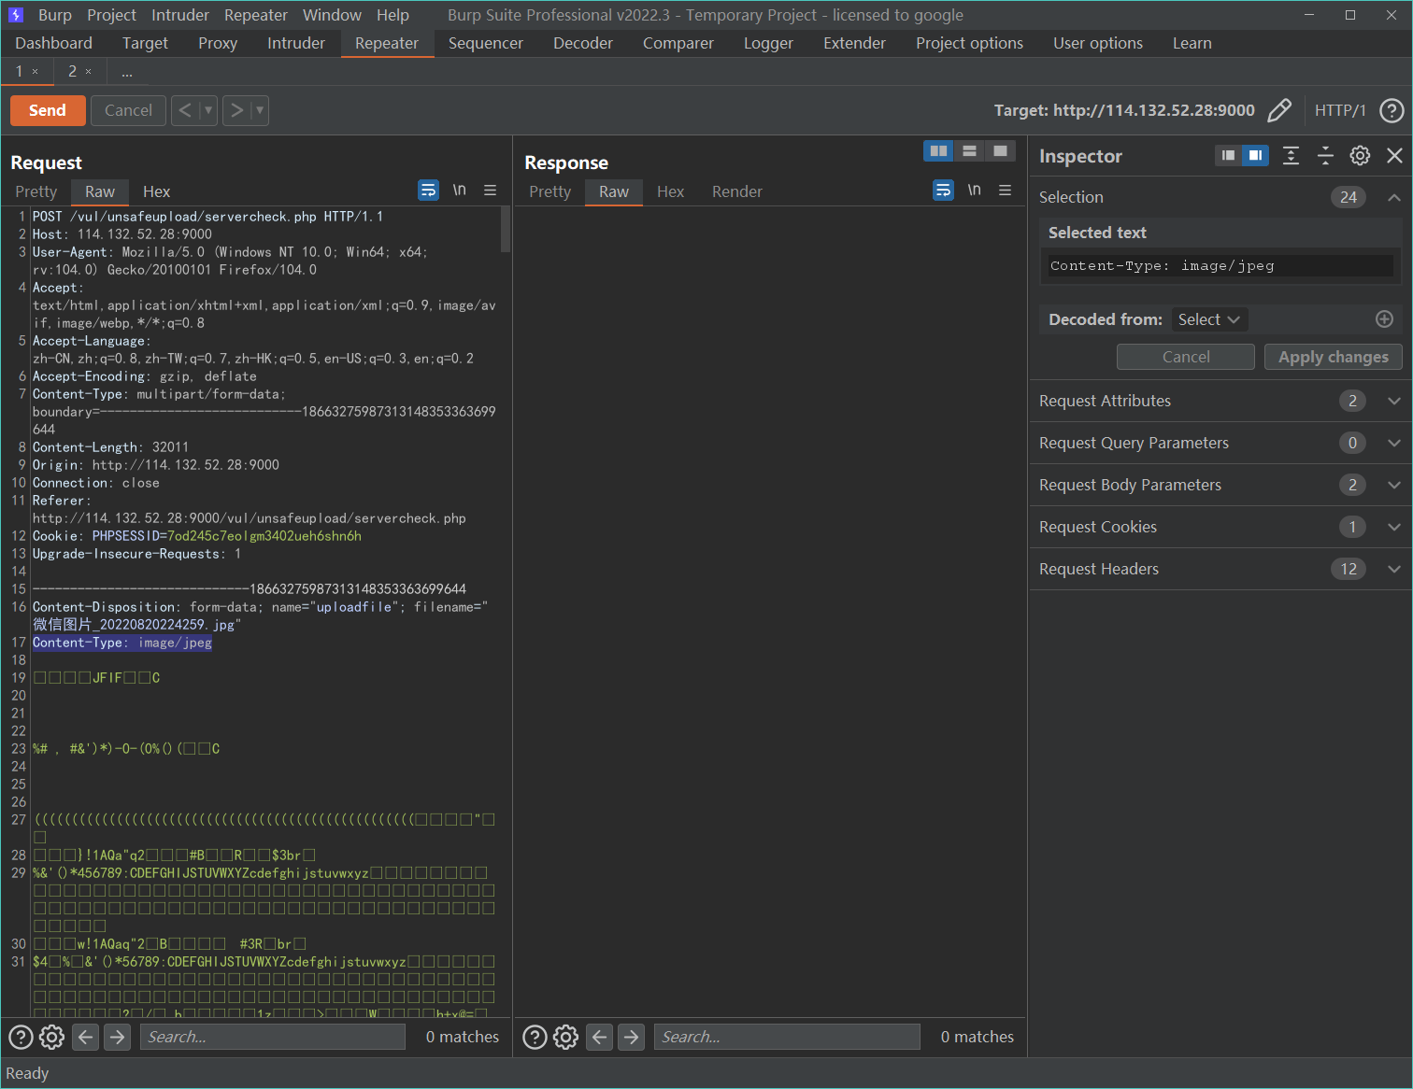
Task: Switch to Request Hex tab
Action: point(156,191)
